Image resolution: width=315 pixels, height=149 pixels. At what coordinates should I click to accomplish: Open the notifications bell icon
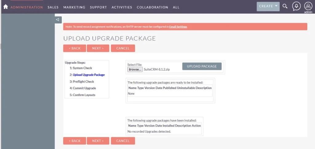coord(296,6)
